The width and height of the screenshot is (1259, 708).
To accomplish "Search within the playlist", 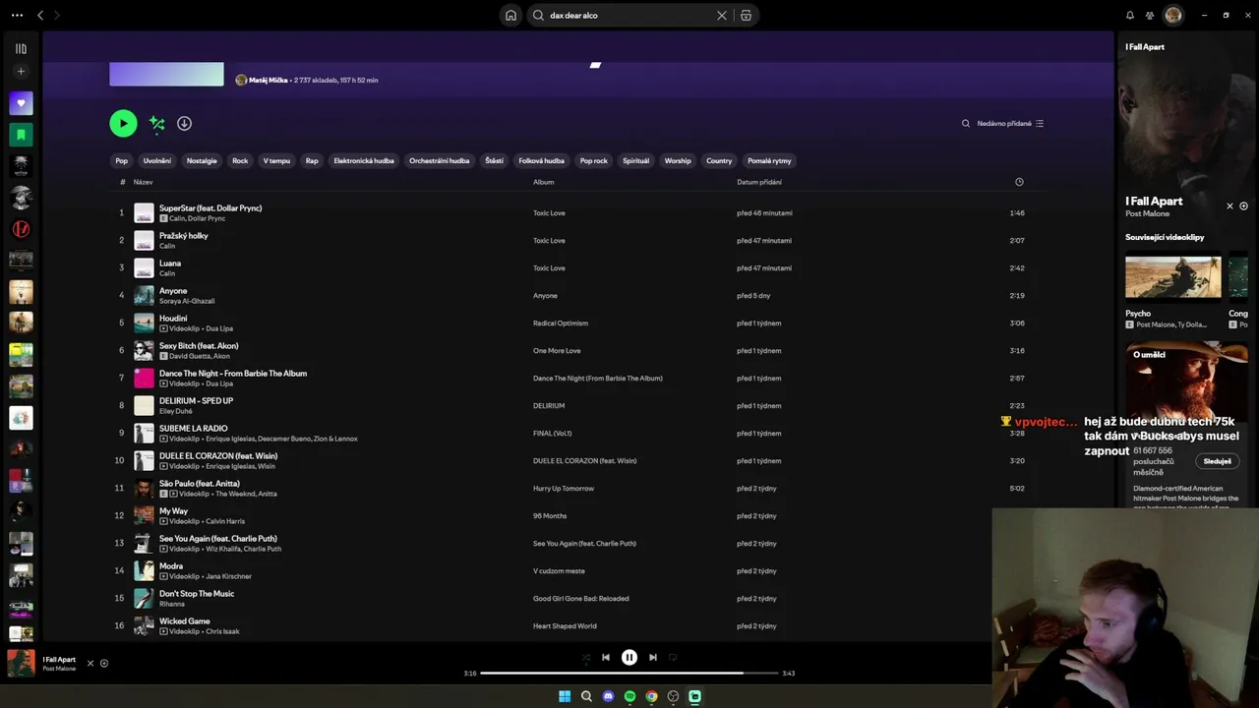I will tap(966, 124).
